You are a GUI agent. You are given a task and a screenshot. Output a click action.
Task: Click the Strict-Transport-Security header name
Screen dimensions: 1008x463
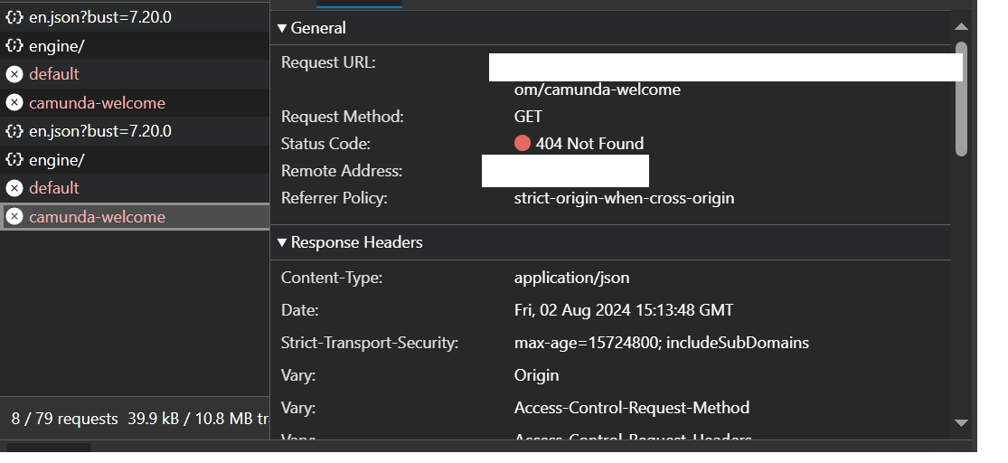pyautogui.click(x=369, y=343)
